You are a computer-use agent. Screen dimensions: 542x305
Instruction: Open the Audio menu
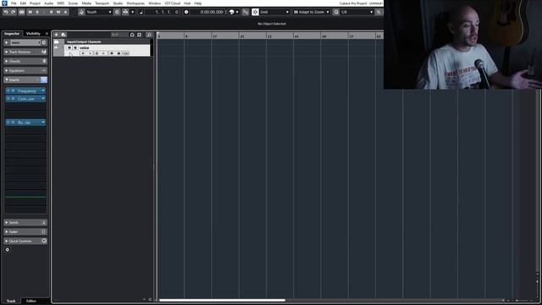49,3
